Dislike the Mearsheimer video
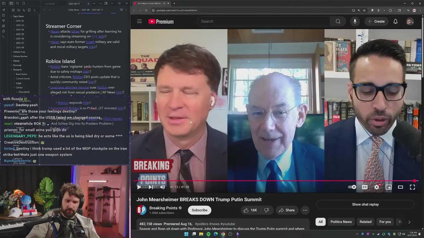The image size is (424, 238). tap(267, 210)
